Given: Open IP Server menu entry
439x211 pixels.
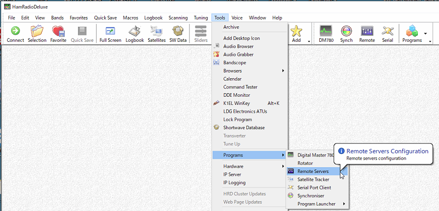Looking at the screenshot, I should (x=250, y=174).
